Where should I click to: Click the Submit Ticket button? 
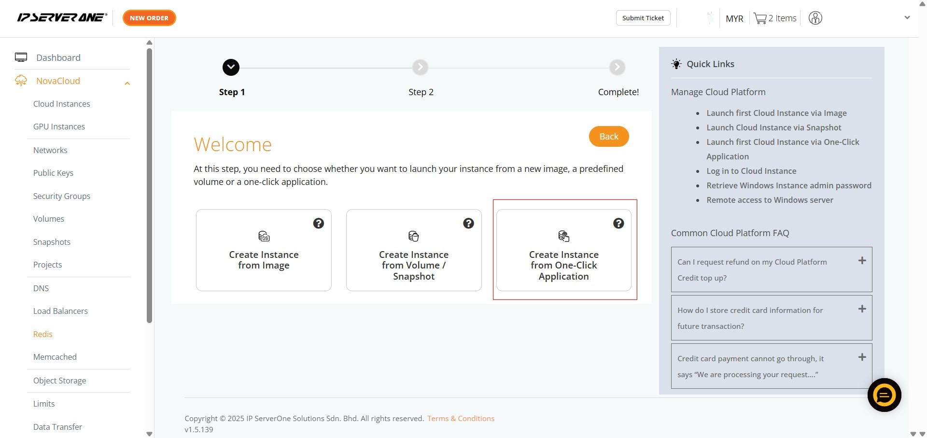pos(643,18)
